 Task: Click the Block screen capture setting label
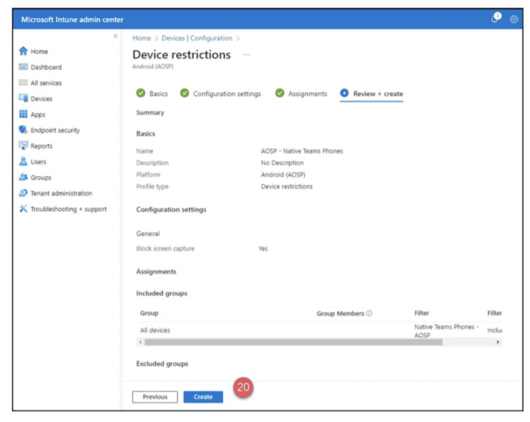pos(165,248)
